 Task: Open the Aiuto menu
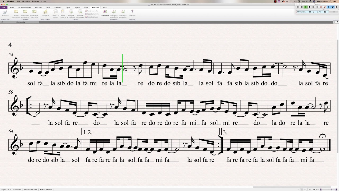tap(43, 1)
